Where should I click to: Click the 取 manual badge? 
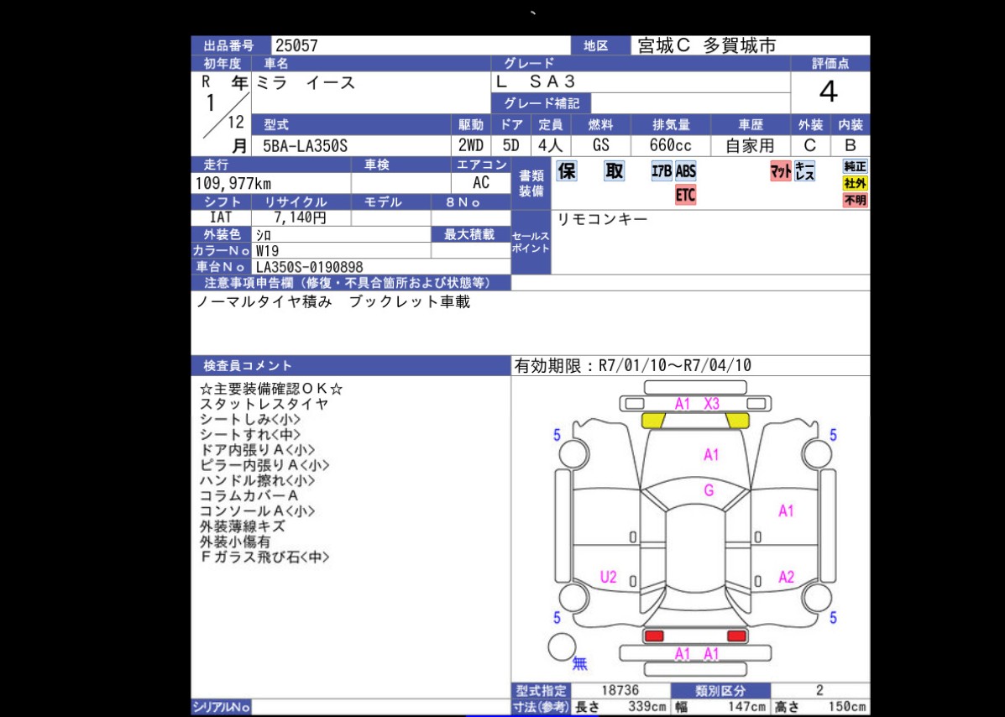(x=614, y=171)
